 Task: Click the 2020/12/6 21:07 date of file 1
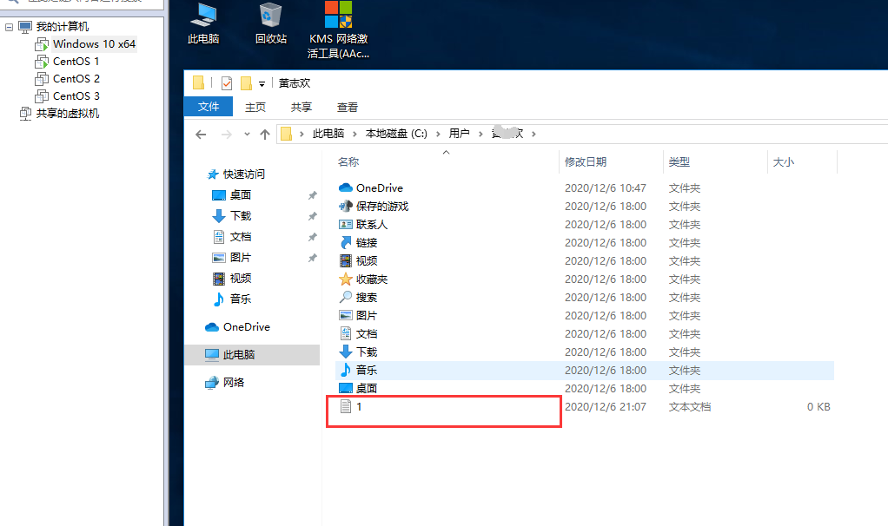pyautogui.click(x=606, y=407)
